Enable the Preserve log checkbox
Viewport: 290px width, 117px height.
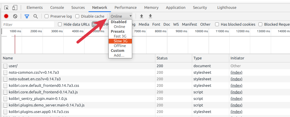click(x=47, y=16)
